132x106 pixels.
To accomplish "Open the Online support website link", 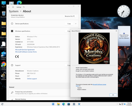I will 32,79.
